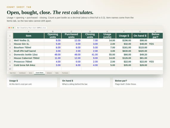Select column C header

point(71,31)
